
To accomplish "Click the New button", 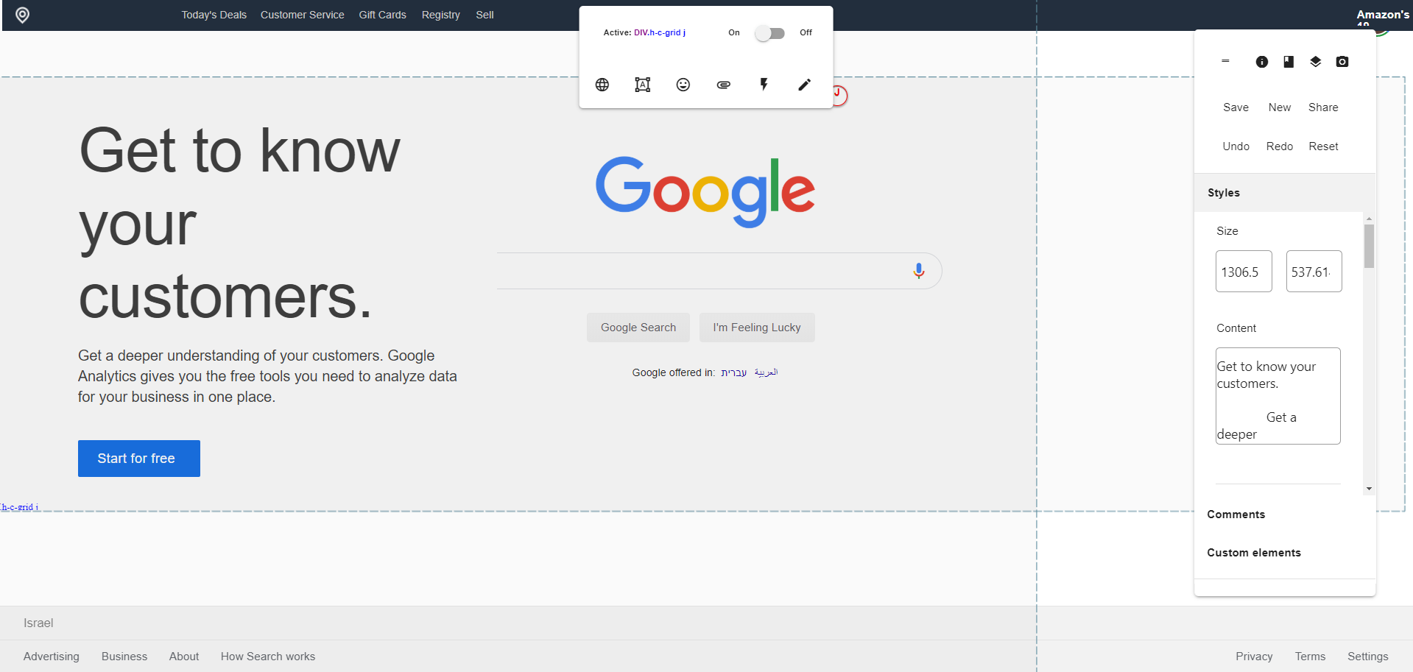I will pos(1280,107).
